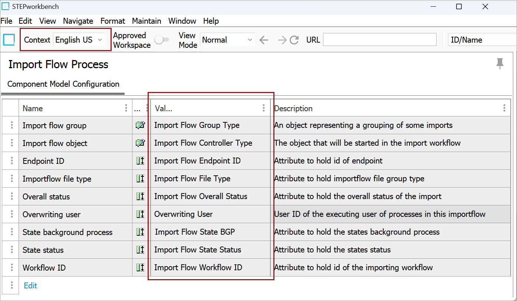Open Name column header options menu

click(127, 108)
